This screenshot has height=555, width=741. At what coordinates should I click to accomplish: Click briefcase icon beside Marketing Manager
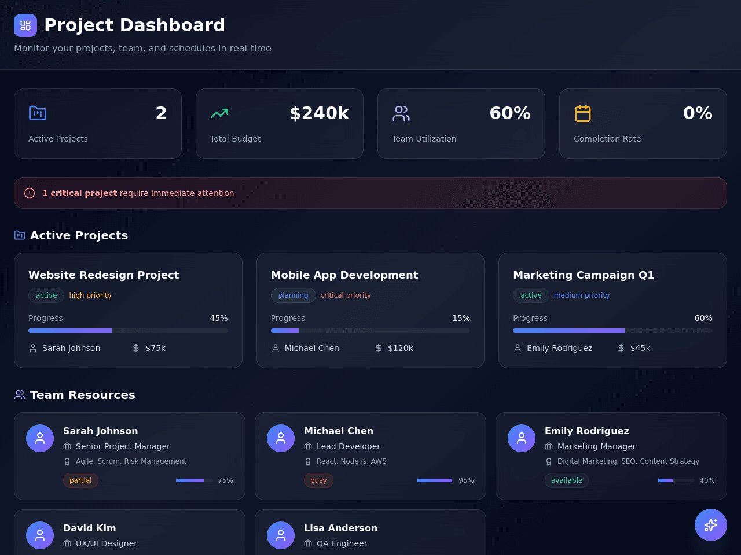click(549, 446)
